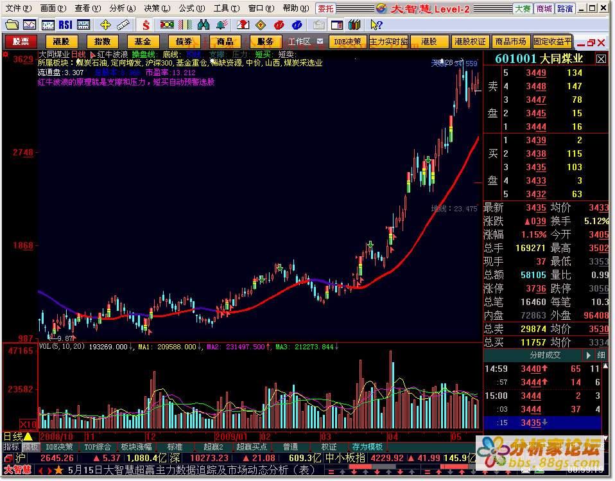This screenshot has height=481, width=615.
Task: Open the 查看 menu
Action: (88, 8)
